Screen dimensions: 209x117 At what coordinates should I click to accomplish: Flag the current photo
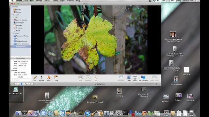click(x=56, y=78)
